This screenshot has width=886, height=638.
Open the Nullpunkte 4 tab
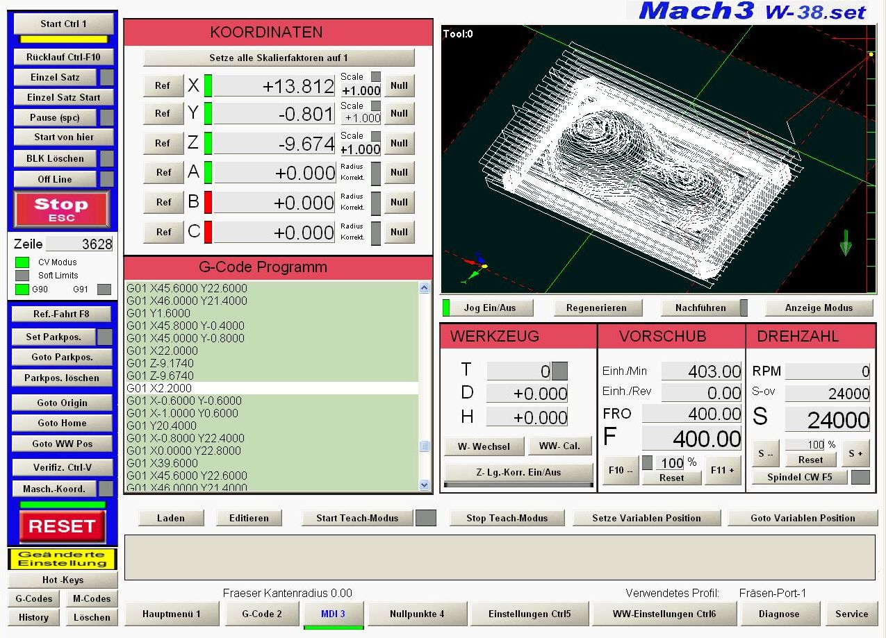416,614
